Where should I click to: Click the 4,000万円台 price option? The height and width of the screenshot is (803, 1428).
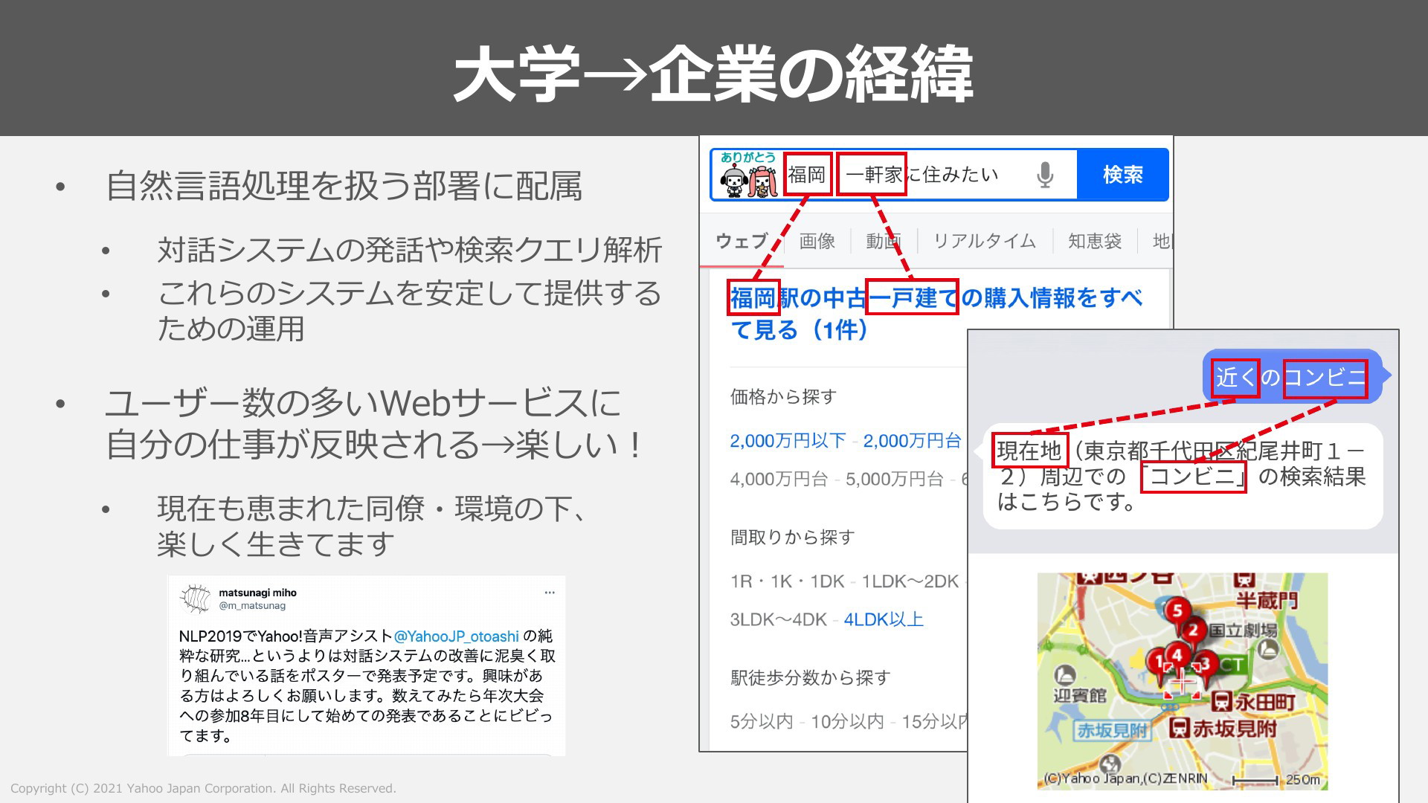[x=779, y=479]
